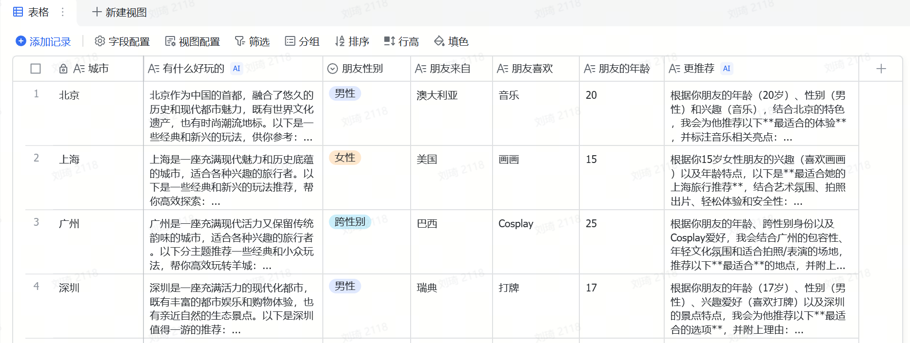Open the 排序 sort tool

coord(352,41)
